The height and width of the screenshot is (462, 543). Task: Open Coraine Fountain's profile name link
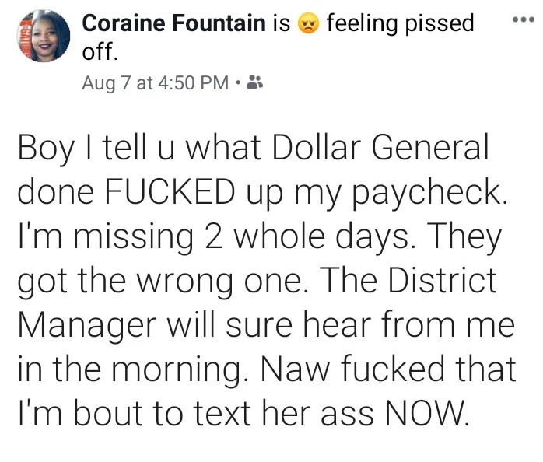173,24
